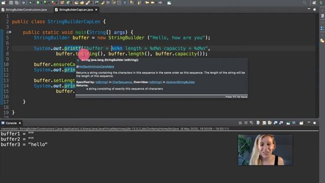Click the New Java Package toolbar icon
This screenshot has height=183, width=325.
pos(62,3)
